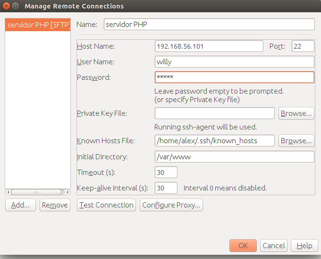Viewport: 321px width, 259px height.
Task: Focus the Host Name field
Action: (209, 46)
